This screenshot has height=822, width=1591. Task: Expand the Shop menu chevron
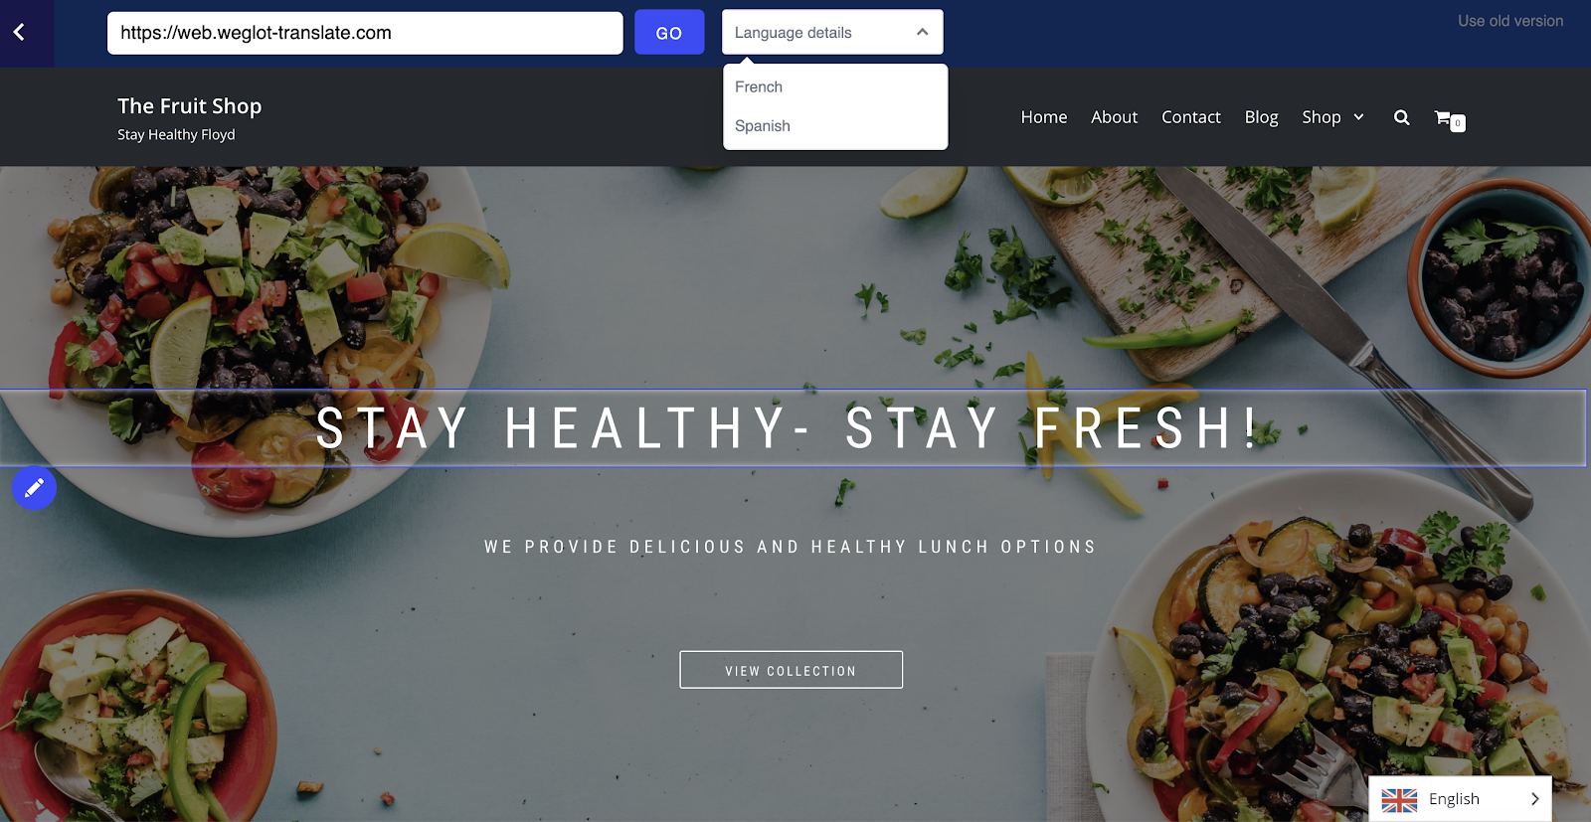1358,117
